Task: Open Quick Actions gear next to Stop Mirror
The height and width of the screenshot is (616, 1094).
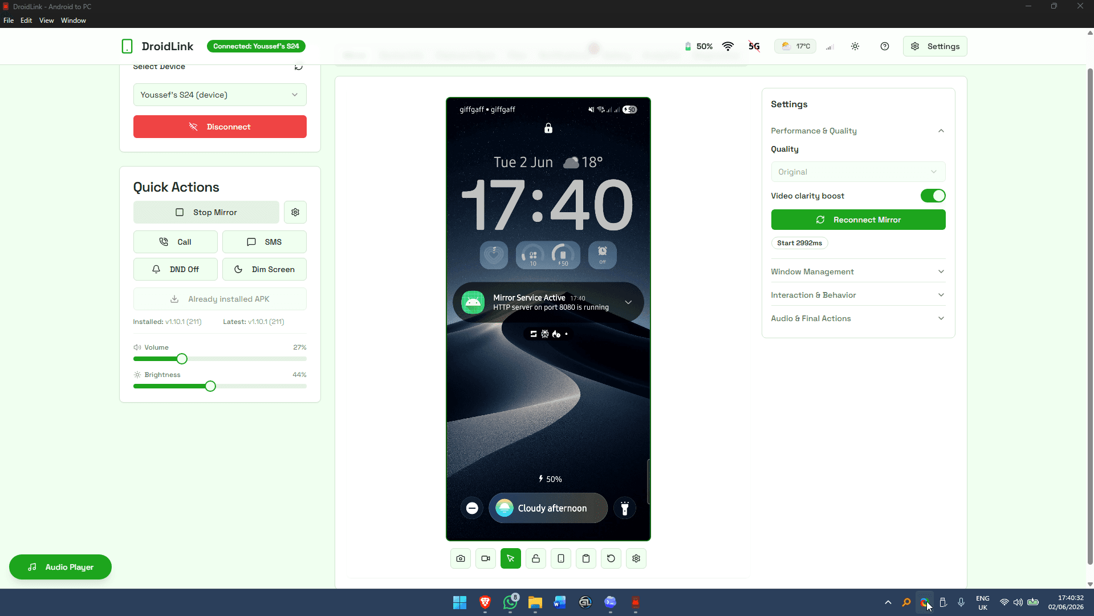Action: [x=295, y=212]
